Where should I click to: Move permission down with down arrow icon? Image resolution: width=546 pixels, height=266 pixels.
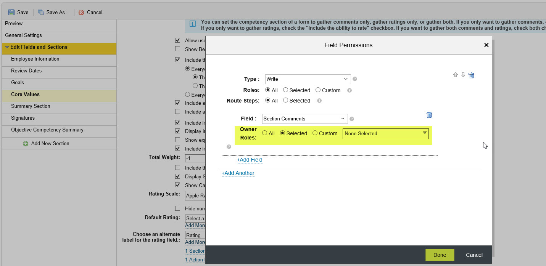(x=463, y=75)
